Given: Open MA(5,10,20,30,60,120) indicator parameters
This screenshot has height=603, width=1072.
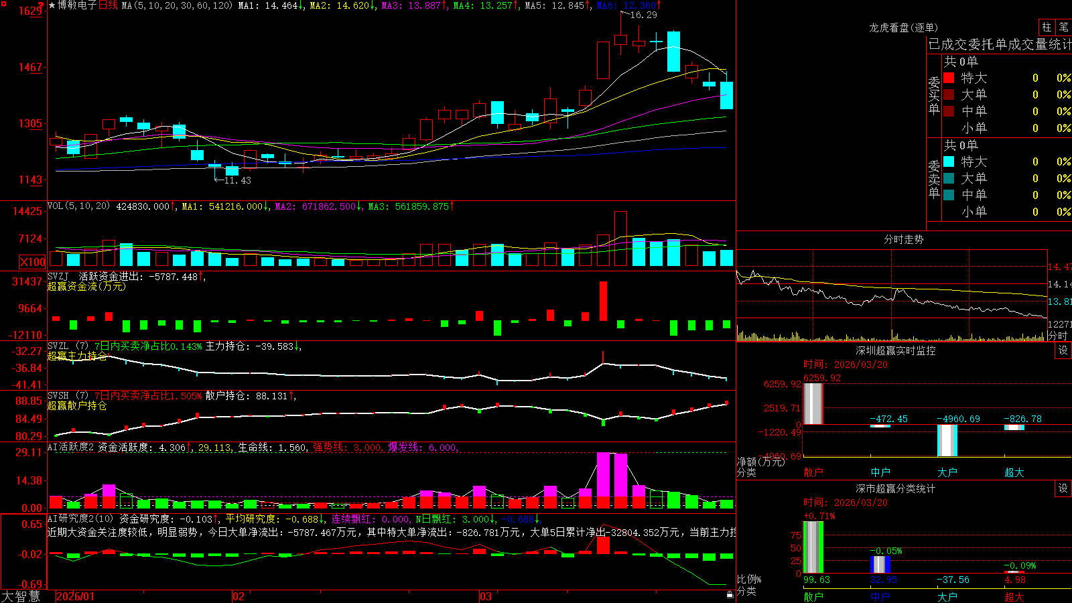Looking at the screenshot, I should 177,5.
